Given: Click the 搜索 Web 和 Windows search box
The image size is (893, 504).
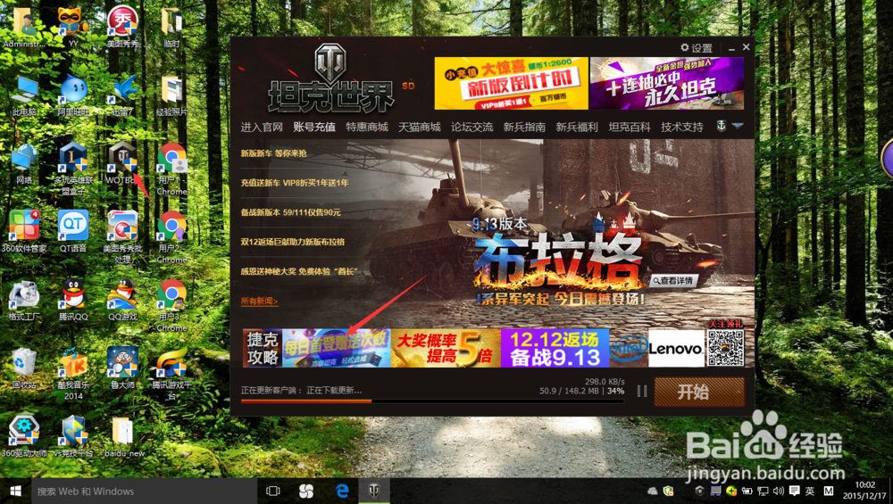Looking at the screenshot, I should point(142,491).
